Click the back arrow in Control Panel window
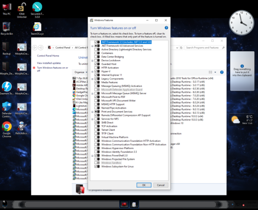Image resolution: width=258 pixels, height=210 pixels. (x=35, y=48)
